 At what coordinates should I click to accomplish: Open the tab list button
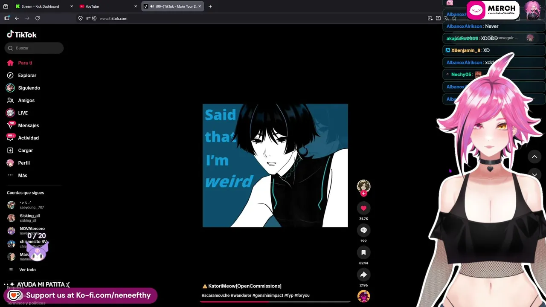point(6,6)
